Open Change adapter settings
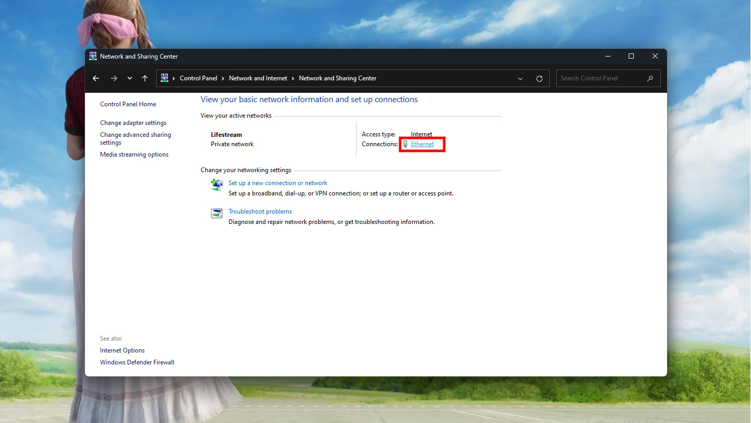Viewport: 751px width, 423px height. [x=133, y=123]
